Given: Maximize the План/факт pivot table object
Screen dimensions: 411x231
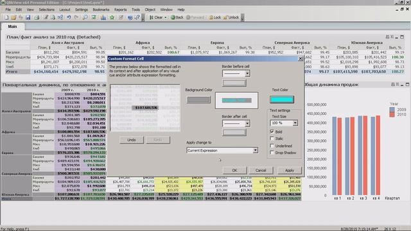Looking at the screenshot, I should [x=402, y=37].
